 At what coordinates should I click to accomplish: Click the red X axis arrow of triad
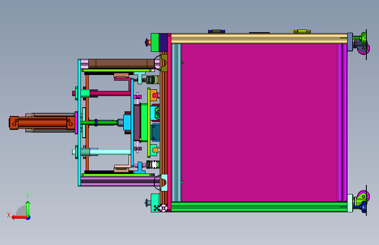[x=19, y=218]
